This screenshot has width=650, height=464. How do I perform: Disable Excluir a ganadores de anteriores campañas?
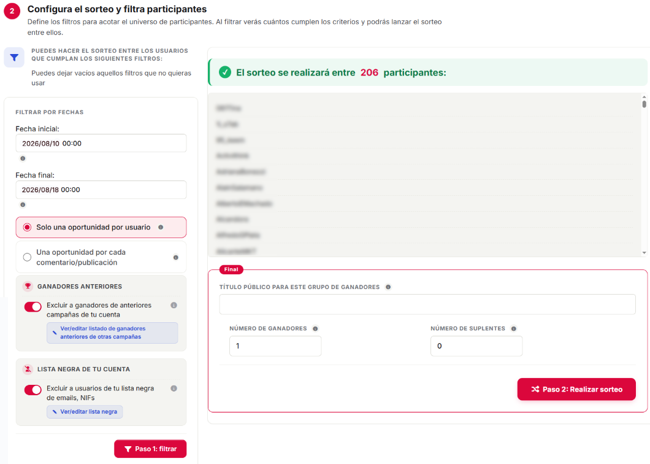(32, 307)
